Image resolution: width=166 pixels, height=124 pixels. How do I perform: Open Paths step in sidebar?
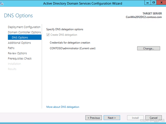[x=11, y=48]
